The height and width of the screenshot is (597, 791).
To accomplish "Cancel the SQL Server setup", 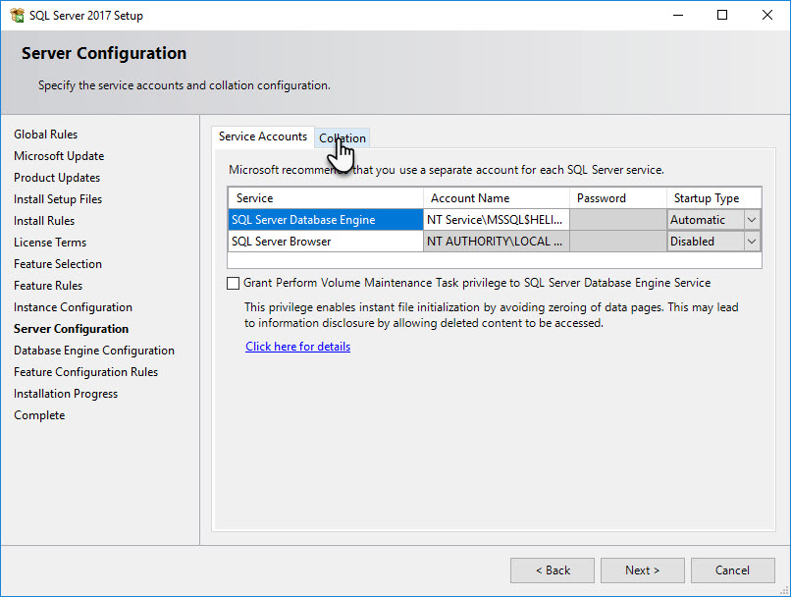I will [x=732, y=570].
